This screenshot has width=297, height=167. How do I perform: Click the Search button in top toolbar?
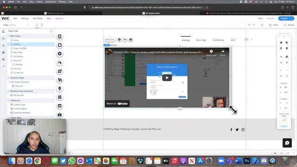[289, 25]
